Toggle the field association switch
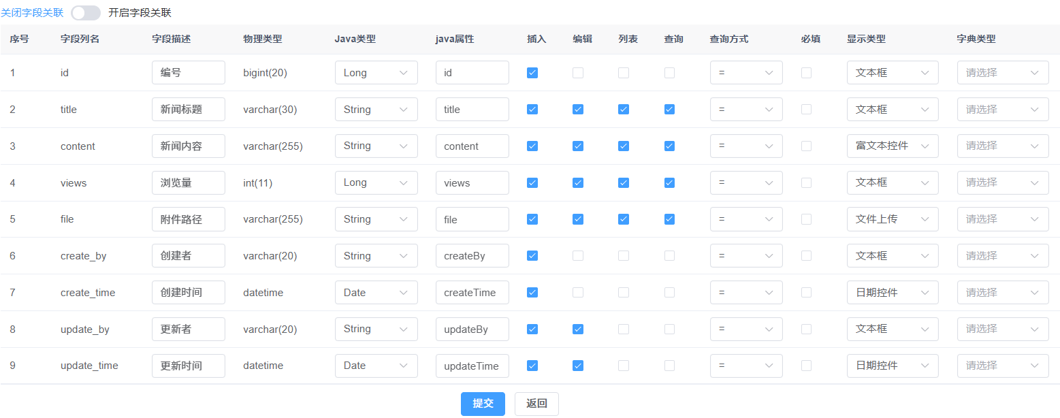The width and height of the screenshot is (1060, 418). (x=86, y=13)
